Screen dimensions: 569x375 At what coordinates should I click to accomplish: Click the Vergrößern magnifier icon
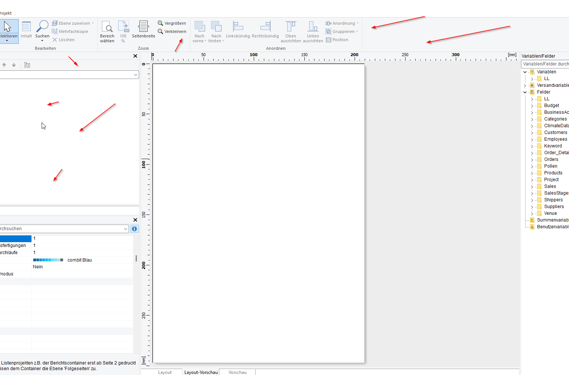point(160,23)
